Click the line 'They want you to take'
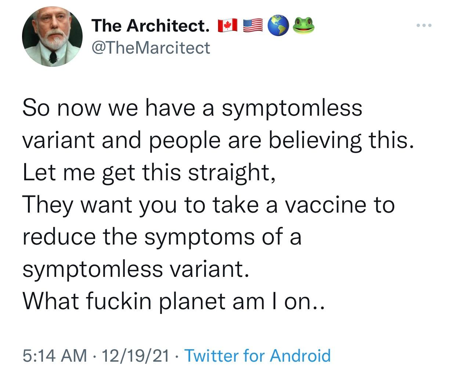 click(208, 205)
